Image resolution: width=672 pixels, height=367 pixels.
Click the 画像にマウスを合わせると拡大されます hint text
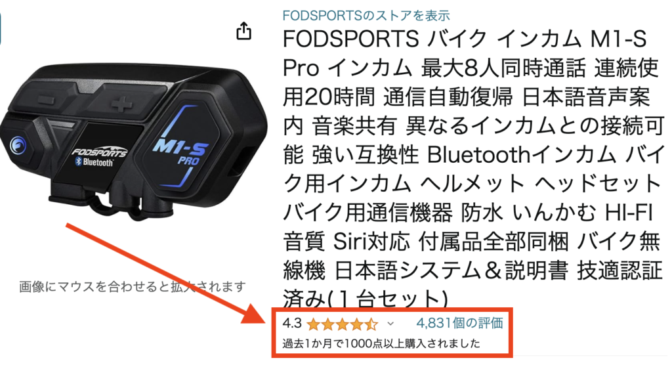tap(133, 286)
